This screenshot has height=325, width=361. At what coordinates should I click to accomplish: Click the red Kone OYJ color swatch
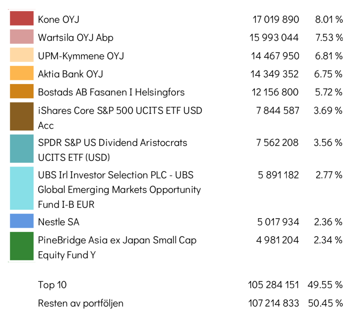coord(22,18)
